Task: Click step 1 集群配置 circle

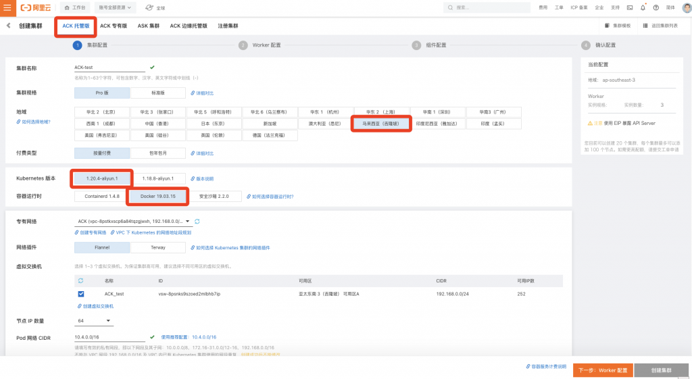Action: (x=77, y=45)
